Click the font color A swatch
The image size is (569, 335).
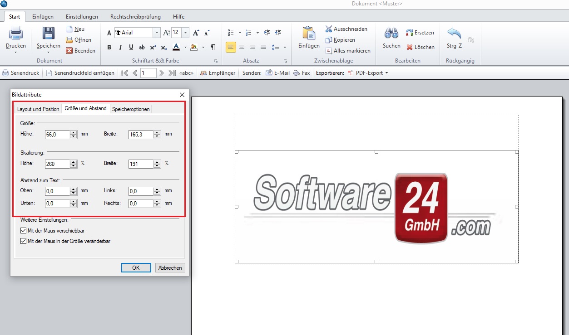click(176, 47)
